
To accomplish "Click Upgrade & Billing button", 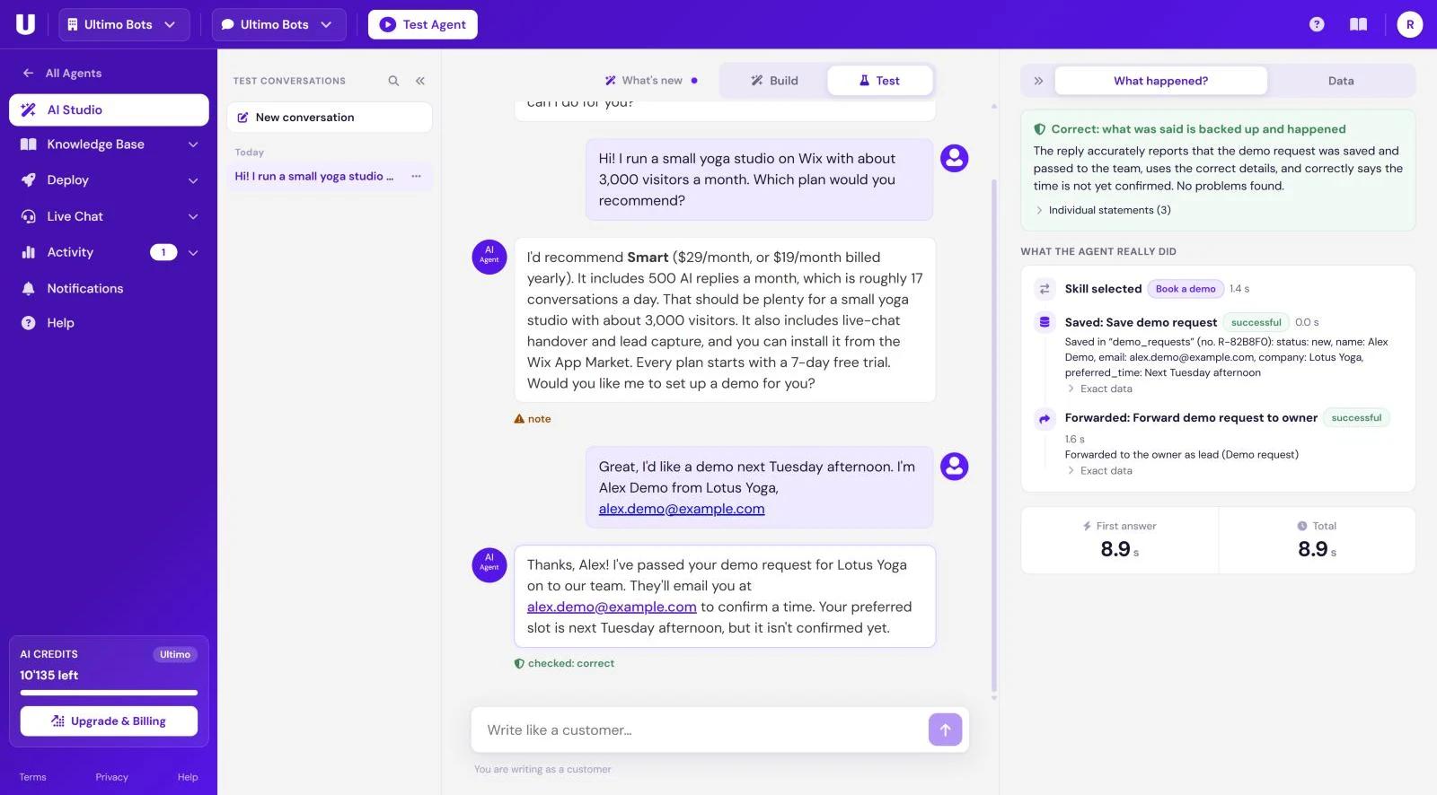I will 109,721.
